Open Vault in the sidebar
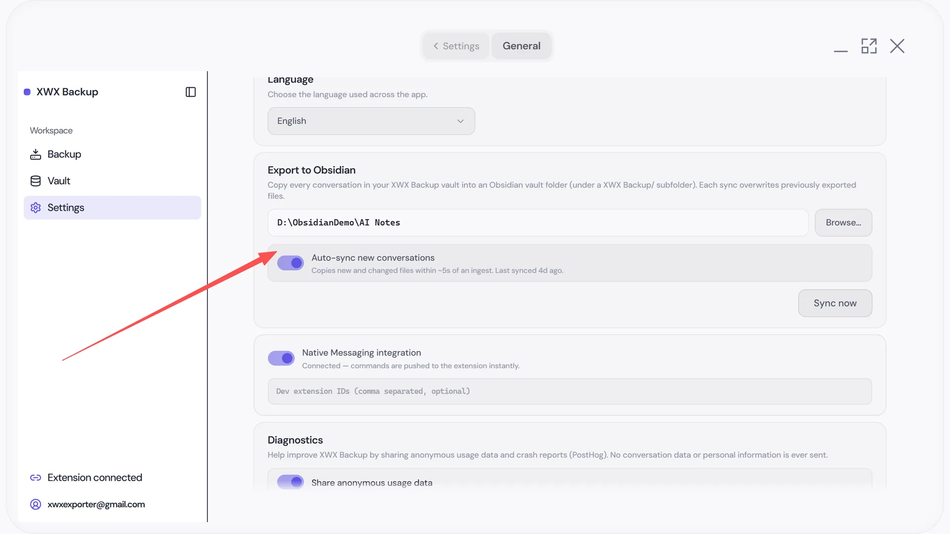The height and width of the screenshot is (534, 950). (x=112, y=181)
